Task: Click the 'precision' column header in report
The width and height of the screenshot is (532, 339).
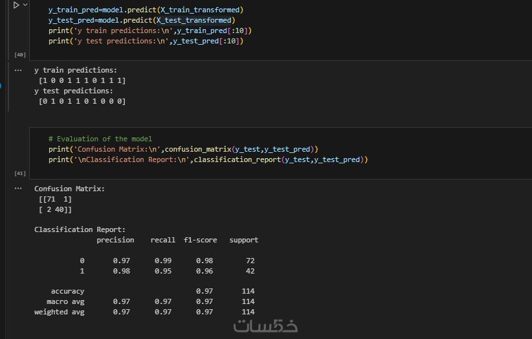Action: coord(115,240)
